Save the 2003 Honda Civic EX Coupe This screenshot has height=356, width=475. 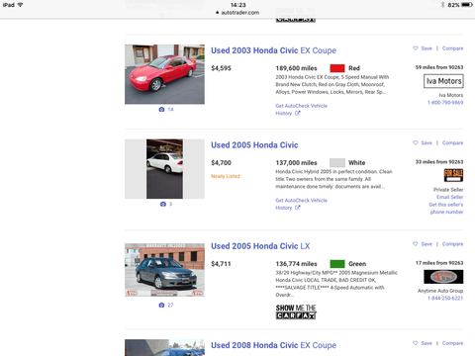point(423,48)
